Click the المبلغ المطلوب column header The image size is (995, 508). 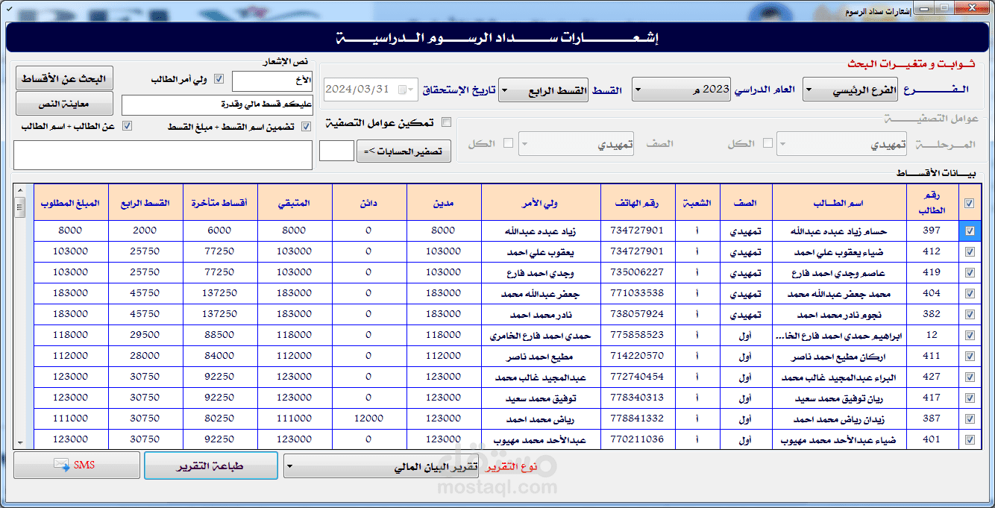[x=71, y=203]
